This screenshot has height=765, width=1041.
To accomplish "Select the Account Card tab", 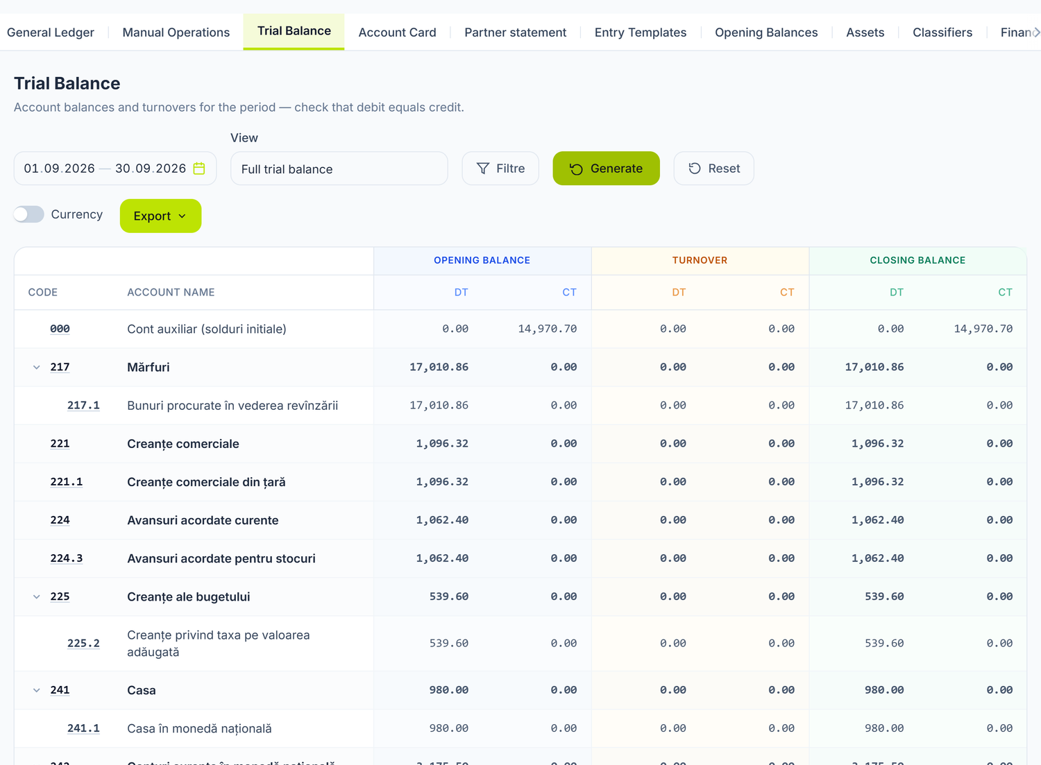I will tap(398, 33).
